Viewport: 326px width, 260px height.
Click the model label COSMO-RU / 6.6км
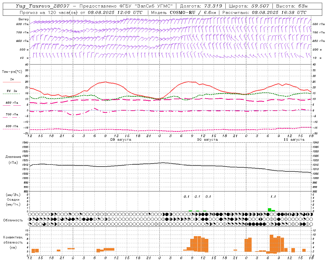193,12
